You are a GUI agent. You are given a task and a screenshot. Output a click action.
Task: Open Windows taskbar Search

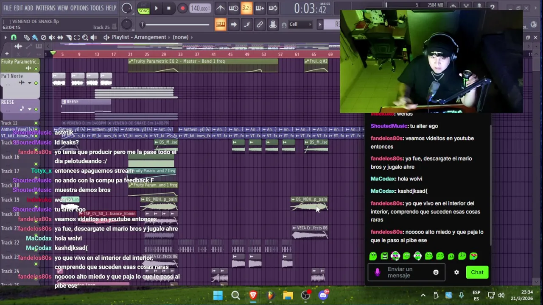click(235, 295)
